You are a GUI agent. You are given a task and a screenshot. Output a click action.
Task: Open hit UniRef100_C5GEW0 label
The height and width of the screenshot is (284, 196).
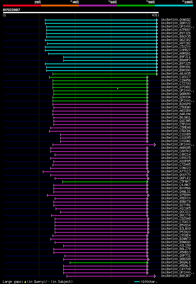pyautogui.click(x=176, y=108)
